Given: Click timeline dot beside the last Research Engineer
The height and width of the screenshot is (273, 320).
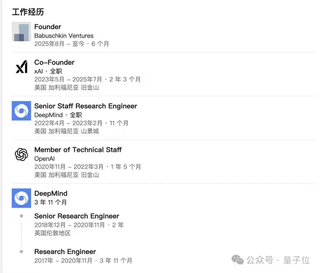Looking at the screenshot, I should click(21, 252).
